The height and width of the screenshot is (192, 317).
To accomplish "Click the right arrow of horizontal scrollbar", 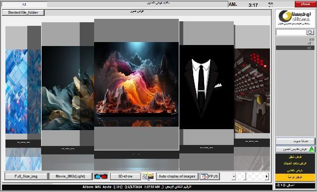I will [x=267, y=176].
